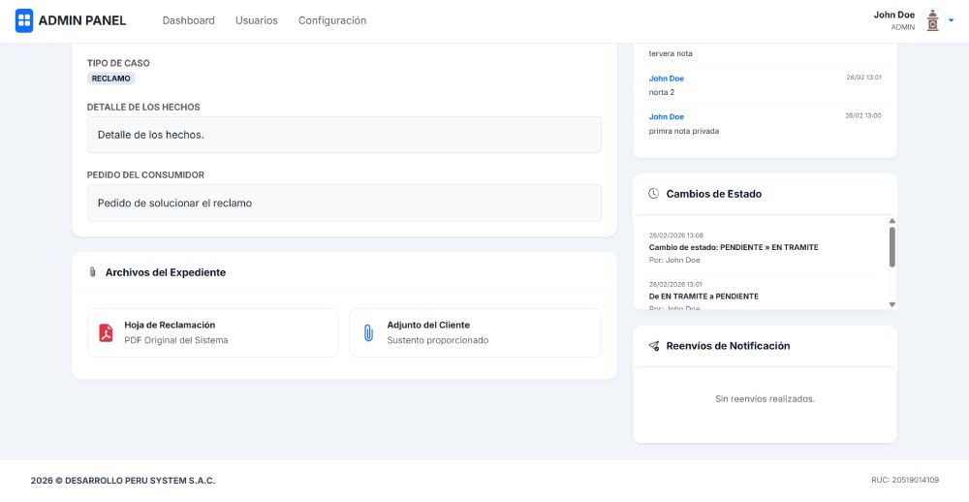Click the RECLAMO case type badge
The height and width of the screenshot is (502, 969).
(x=110, y=78)
